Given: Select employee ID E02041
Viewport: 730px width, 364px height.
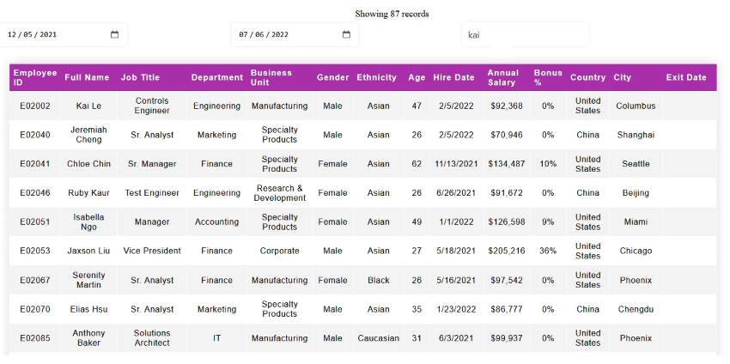Looking at the screenshot, I should pos(35,164).
